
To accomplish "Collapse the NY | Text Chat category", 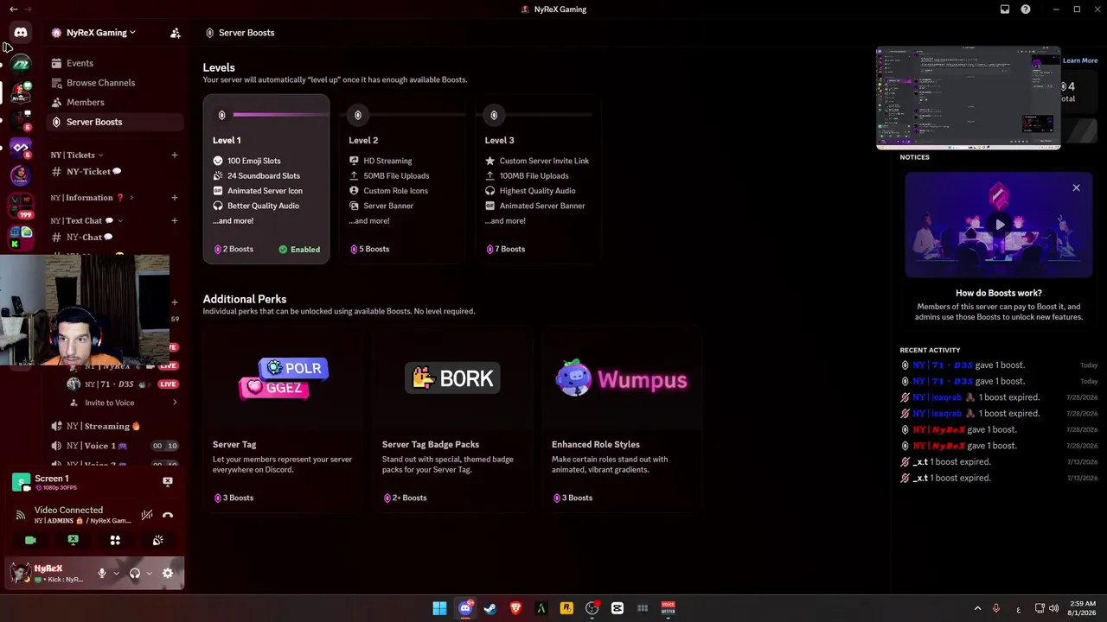I will coord(86,221).
